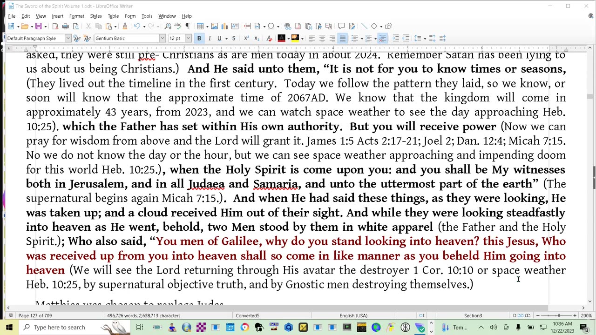The width and height of the screenshot is (596, 335).
Task: Open a file using the folder icon
Action: (24, 26)
